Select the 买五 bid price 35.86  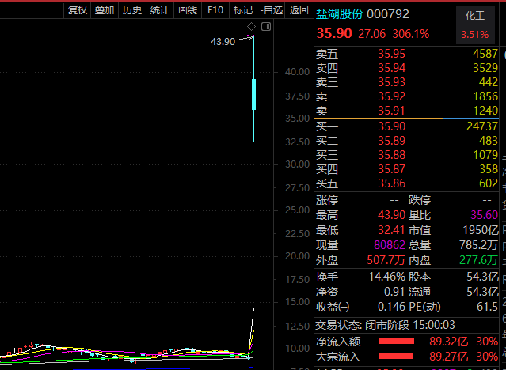tap(392, 183)
